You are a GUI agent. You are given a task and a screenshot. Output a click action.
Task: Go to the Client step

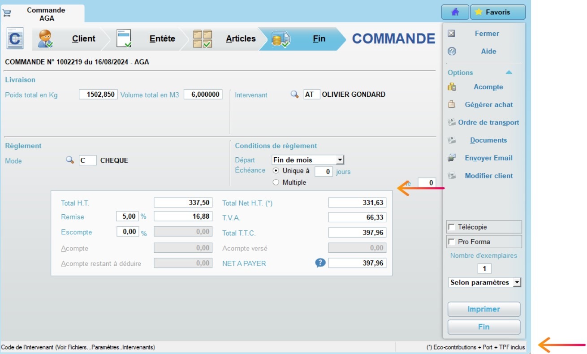[83, 39]
